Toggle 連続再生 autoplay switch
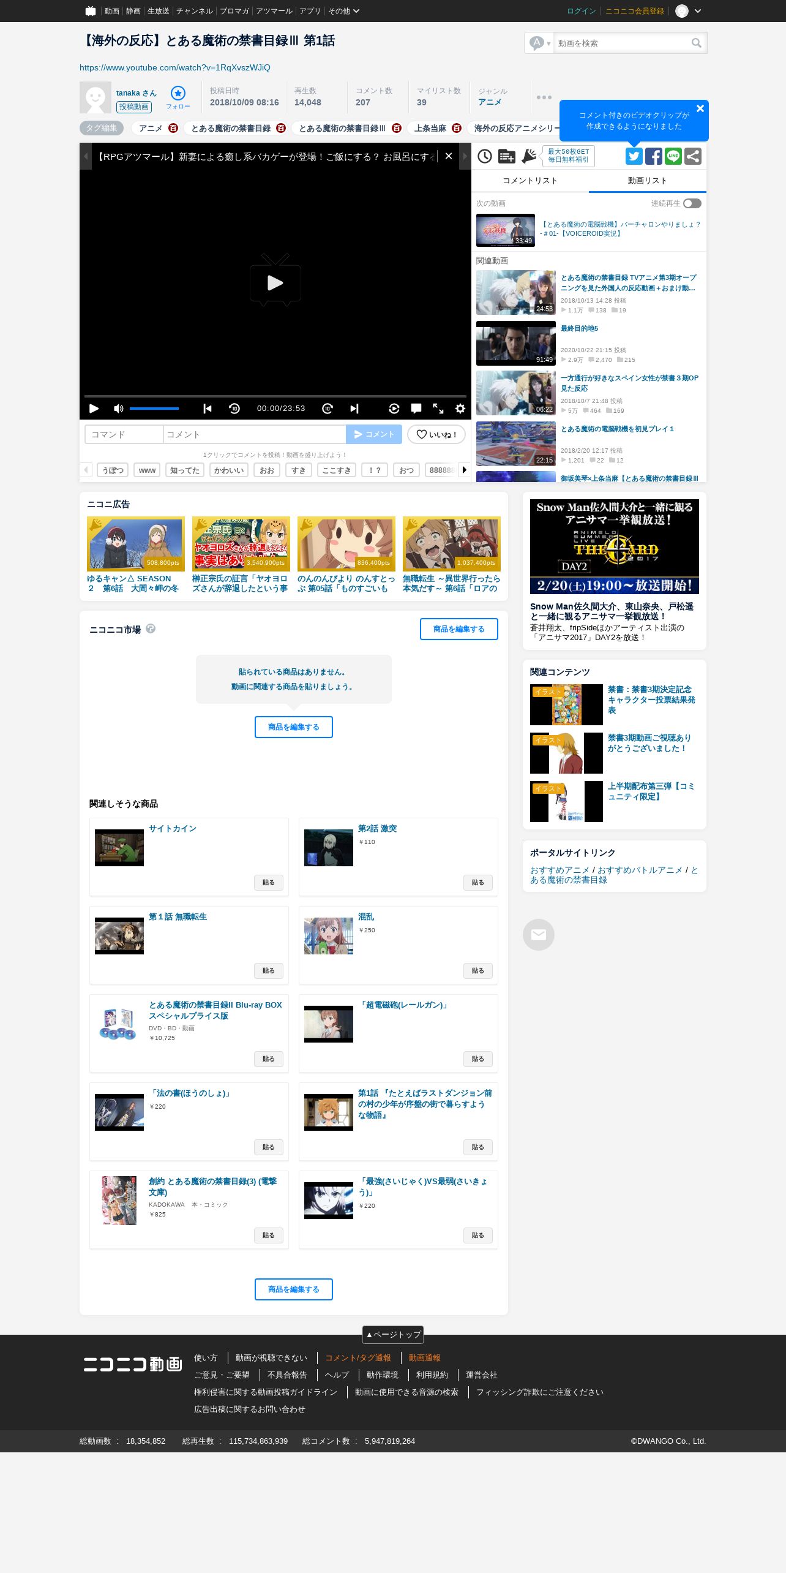 [692, 203]
